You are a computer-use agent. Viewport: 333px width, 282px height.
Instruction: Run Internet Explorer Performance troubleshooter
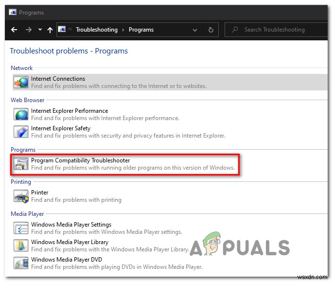coord(70,111)
